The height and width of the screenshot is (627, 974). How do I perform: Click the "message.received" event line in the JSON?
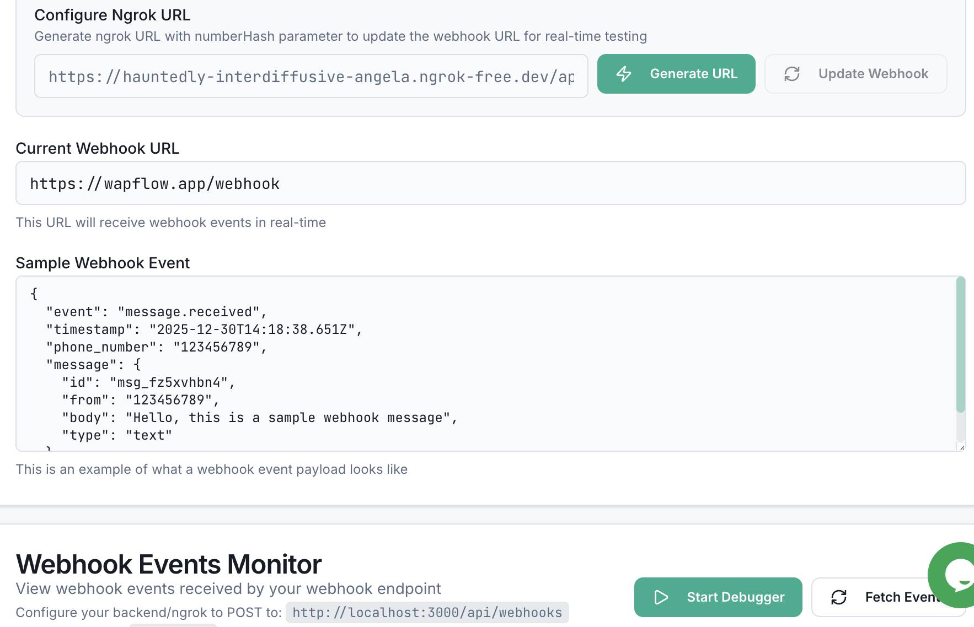157,312
